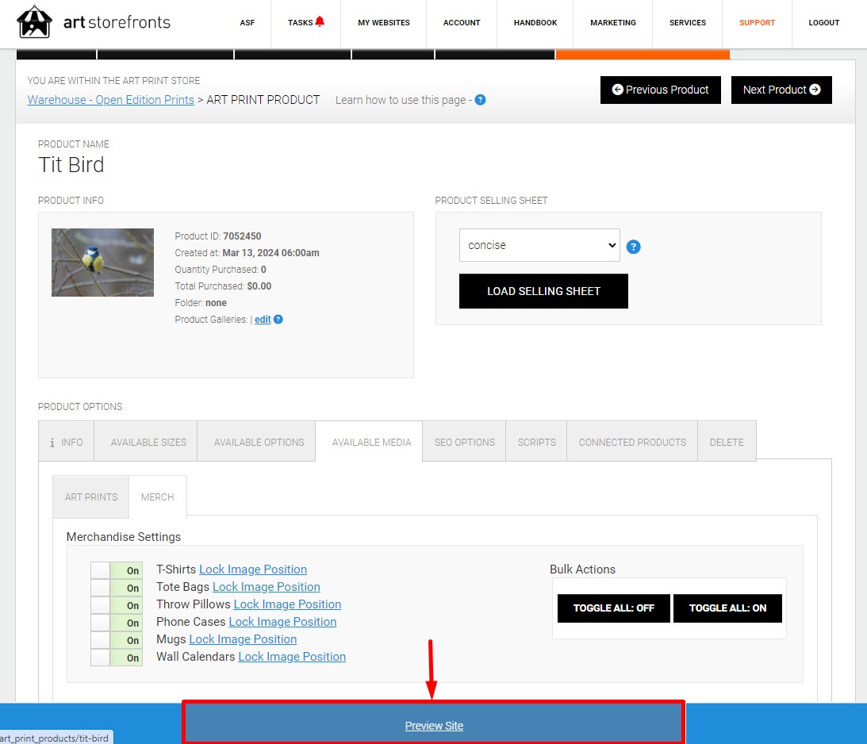The width and height of the screenshot is (867, 744).
Task: Switch to the SEO OPTIONS tab
Action: 465,443
